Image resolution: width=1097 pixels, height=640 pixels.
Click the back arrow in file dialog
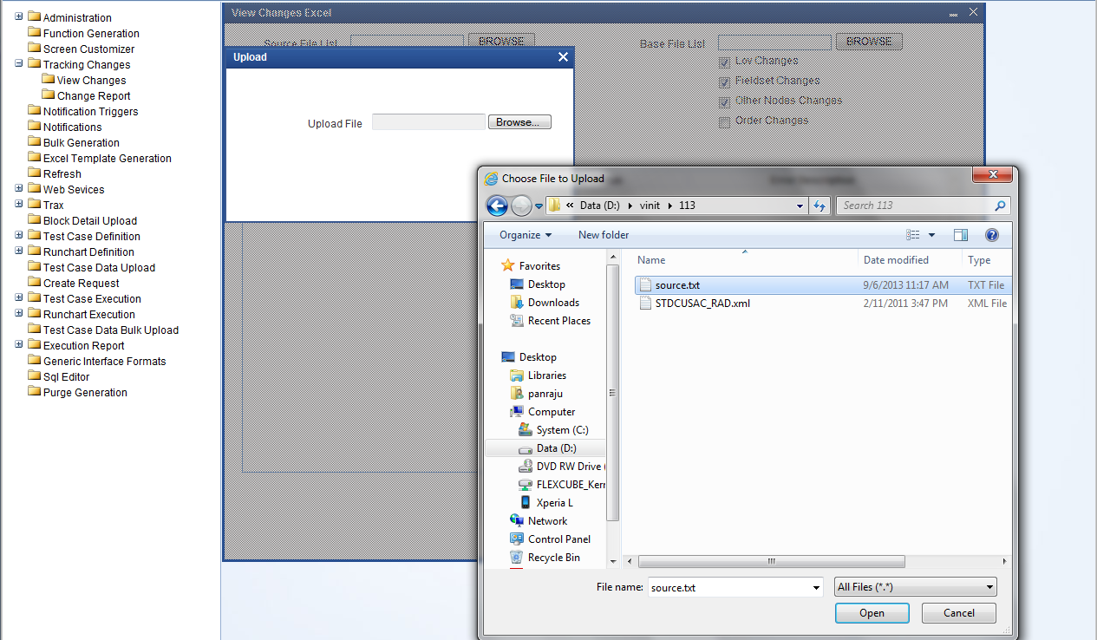(x=497, y=206)
